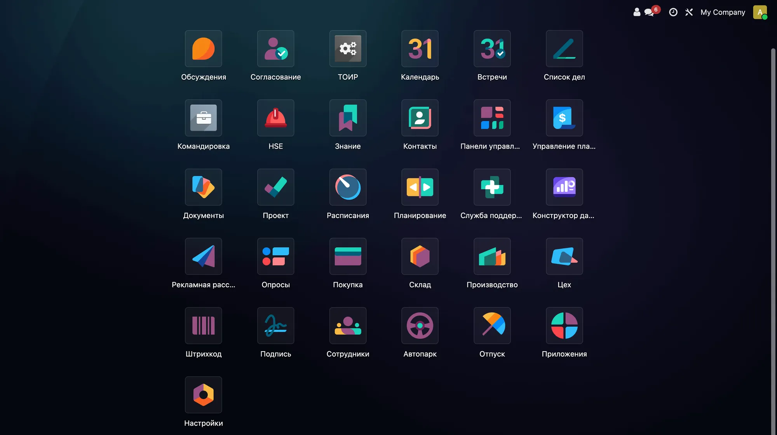Open the Сотрудники app
The width and height of the screenshot is (777, 435).
point(348,326)
